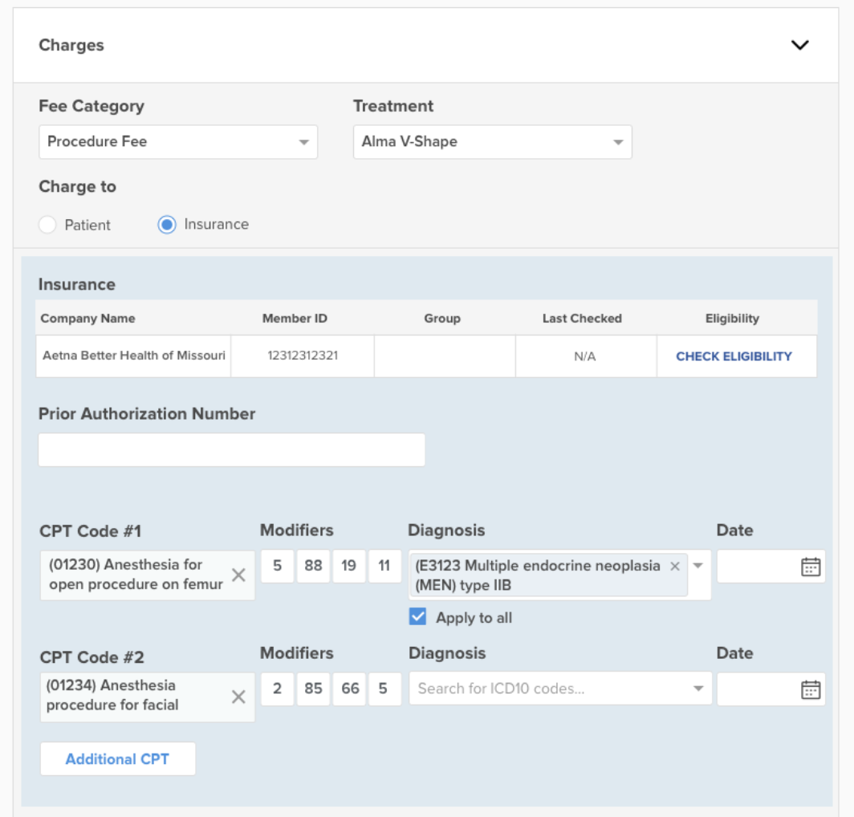Image resolution: width=854 pixels, height=817 pixels.
Task: Click the Additional CPT button
Action: (118, 758)
